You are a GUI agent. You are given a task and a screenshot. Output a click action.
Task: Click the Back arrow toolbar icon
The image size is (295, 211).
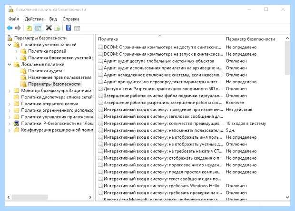[x=10, y=28]
